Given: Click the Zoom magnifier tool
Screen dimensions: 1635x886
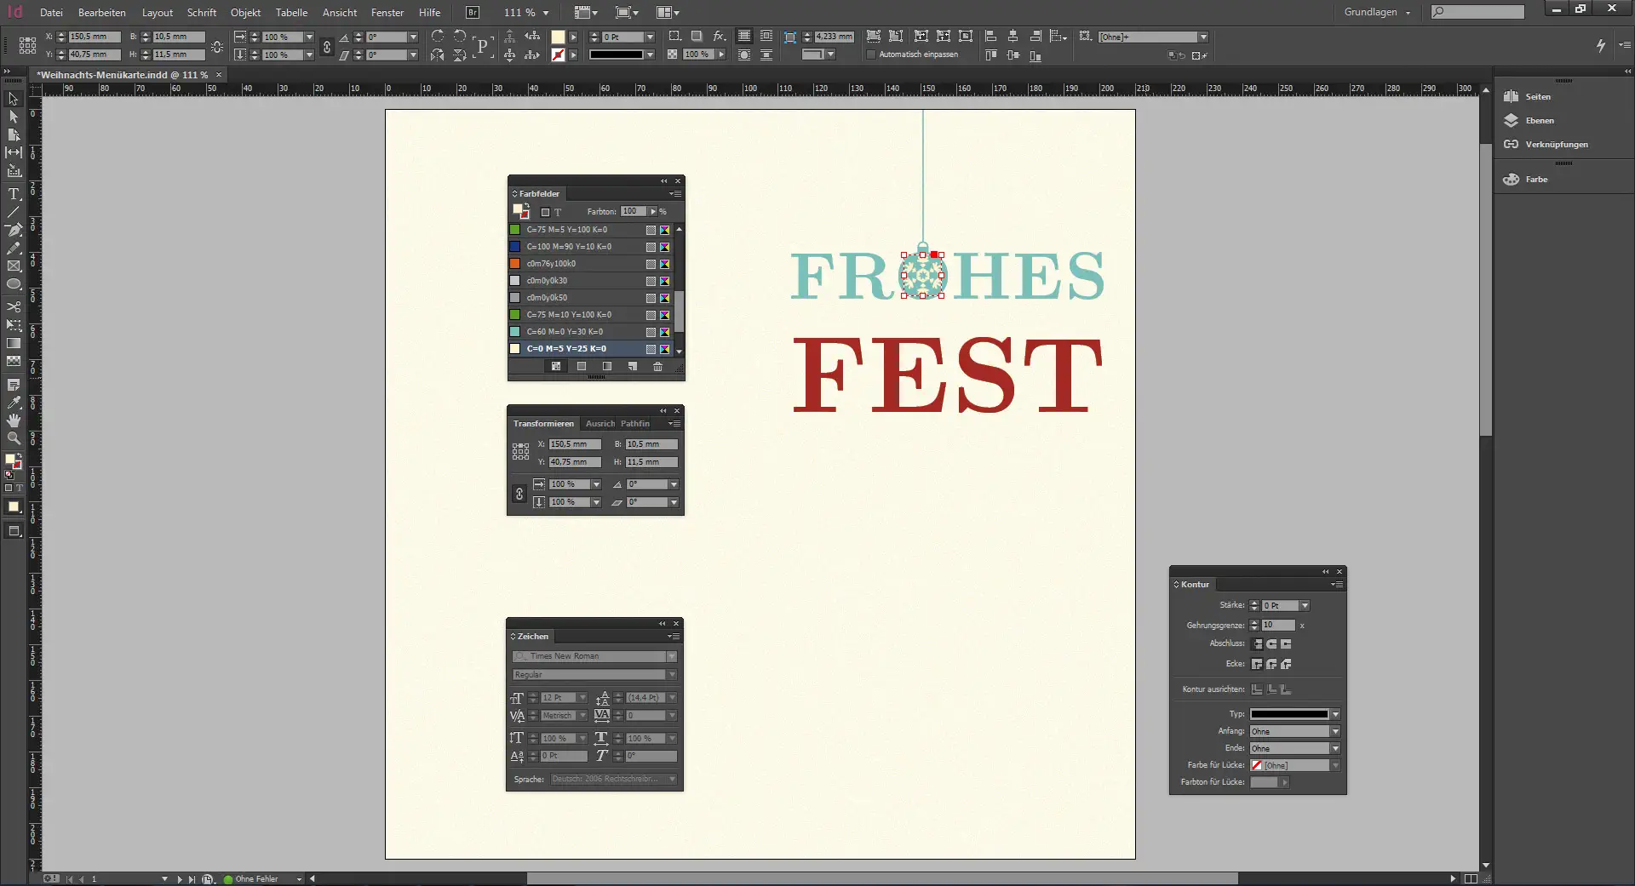Looking at the screenshot, I should (14, 438).
